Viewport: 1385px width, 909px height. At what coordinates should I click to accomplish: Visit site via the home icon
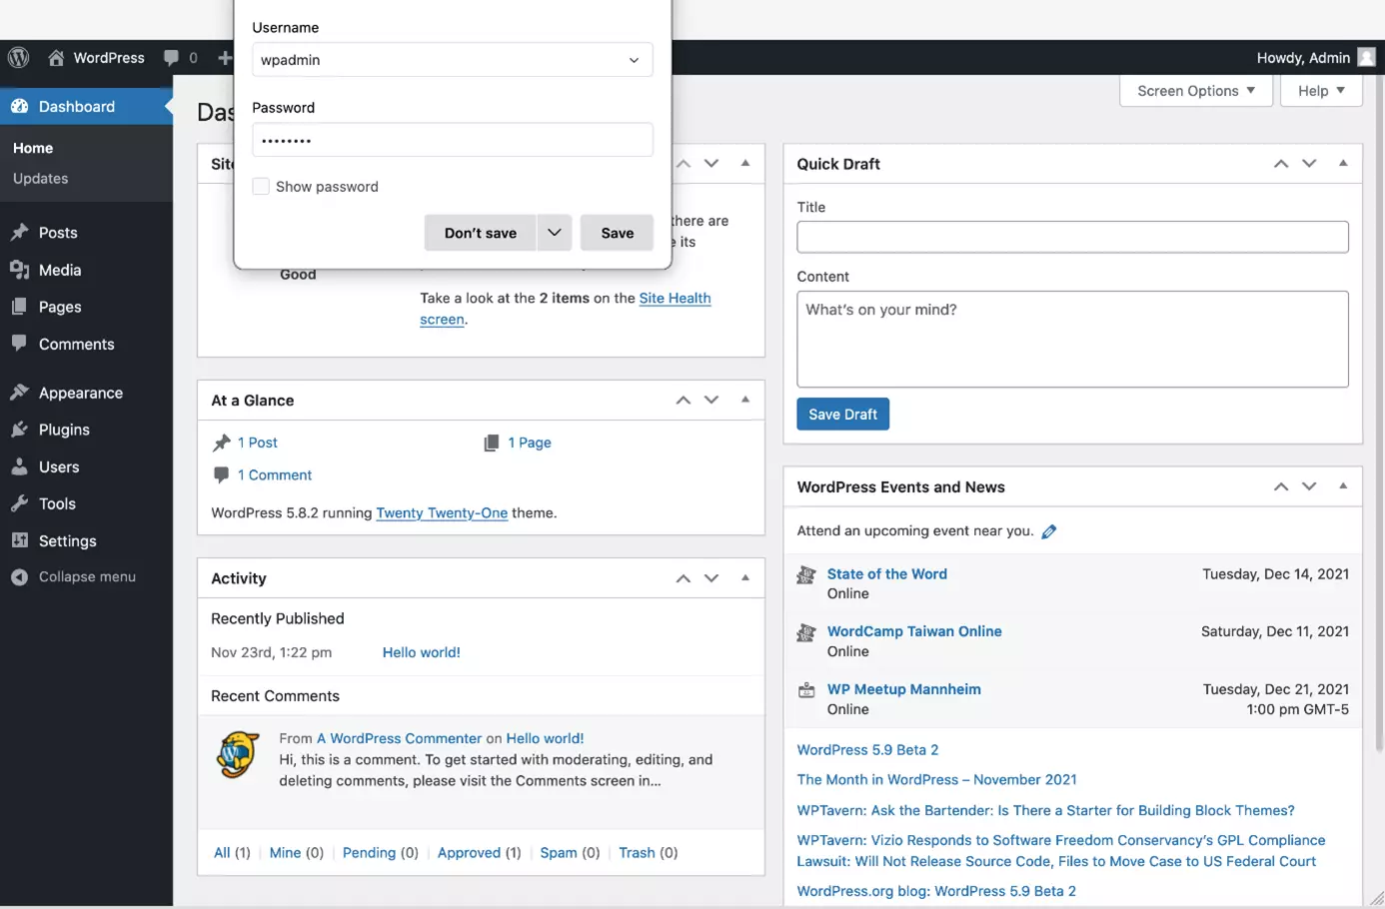[x=56, y=57]
